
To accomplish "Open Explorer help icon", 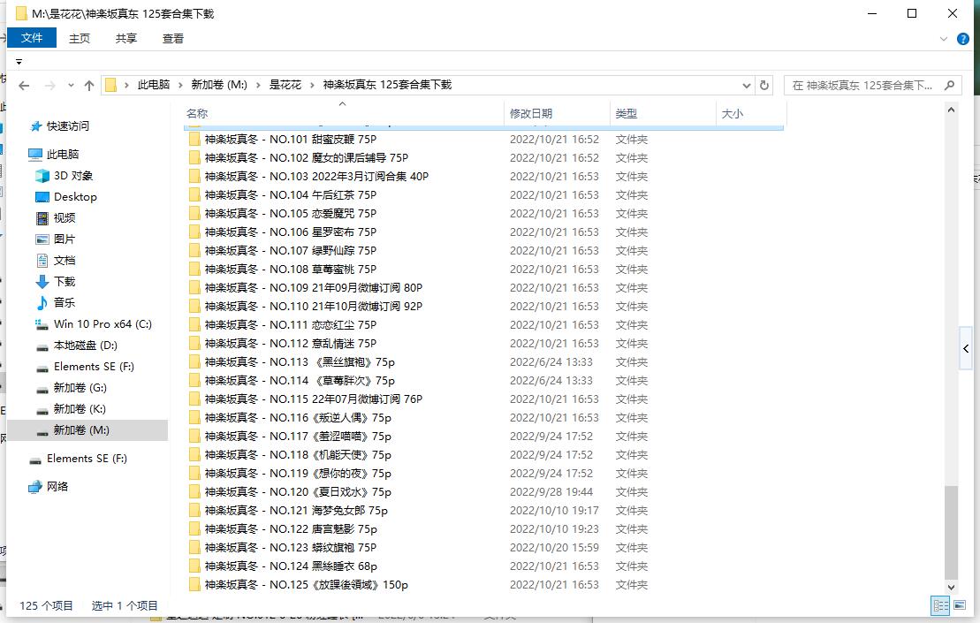I will pos(963,39).
